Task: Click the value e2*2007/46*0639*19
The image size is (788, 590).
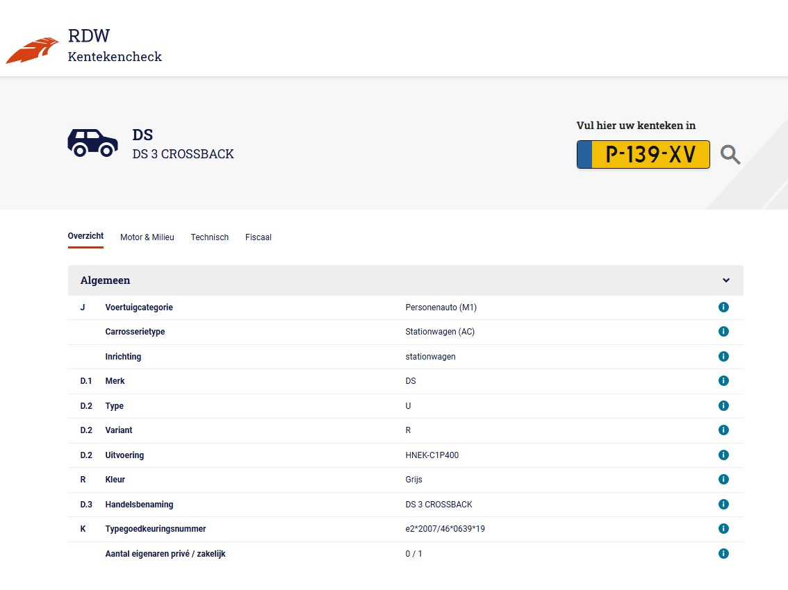Action: tap(445, 528)
